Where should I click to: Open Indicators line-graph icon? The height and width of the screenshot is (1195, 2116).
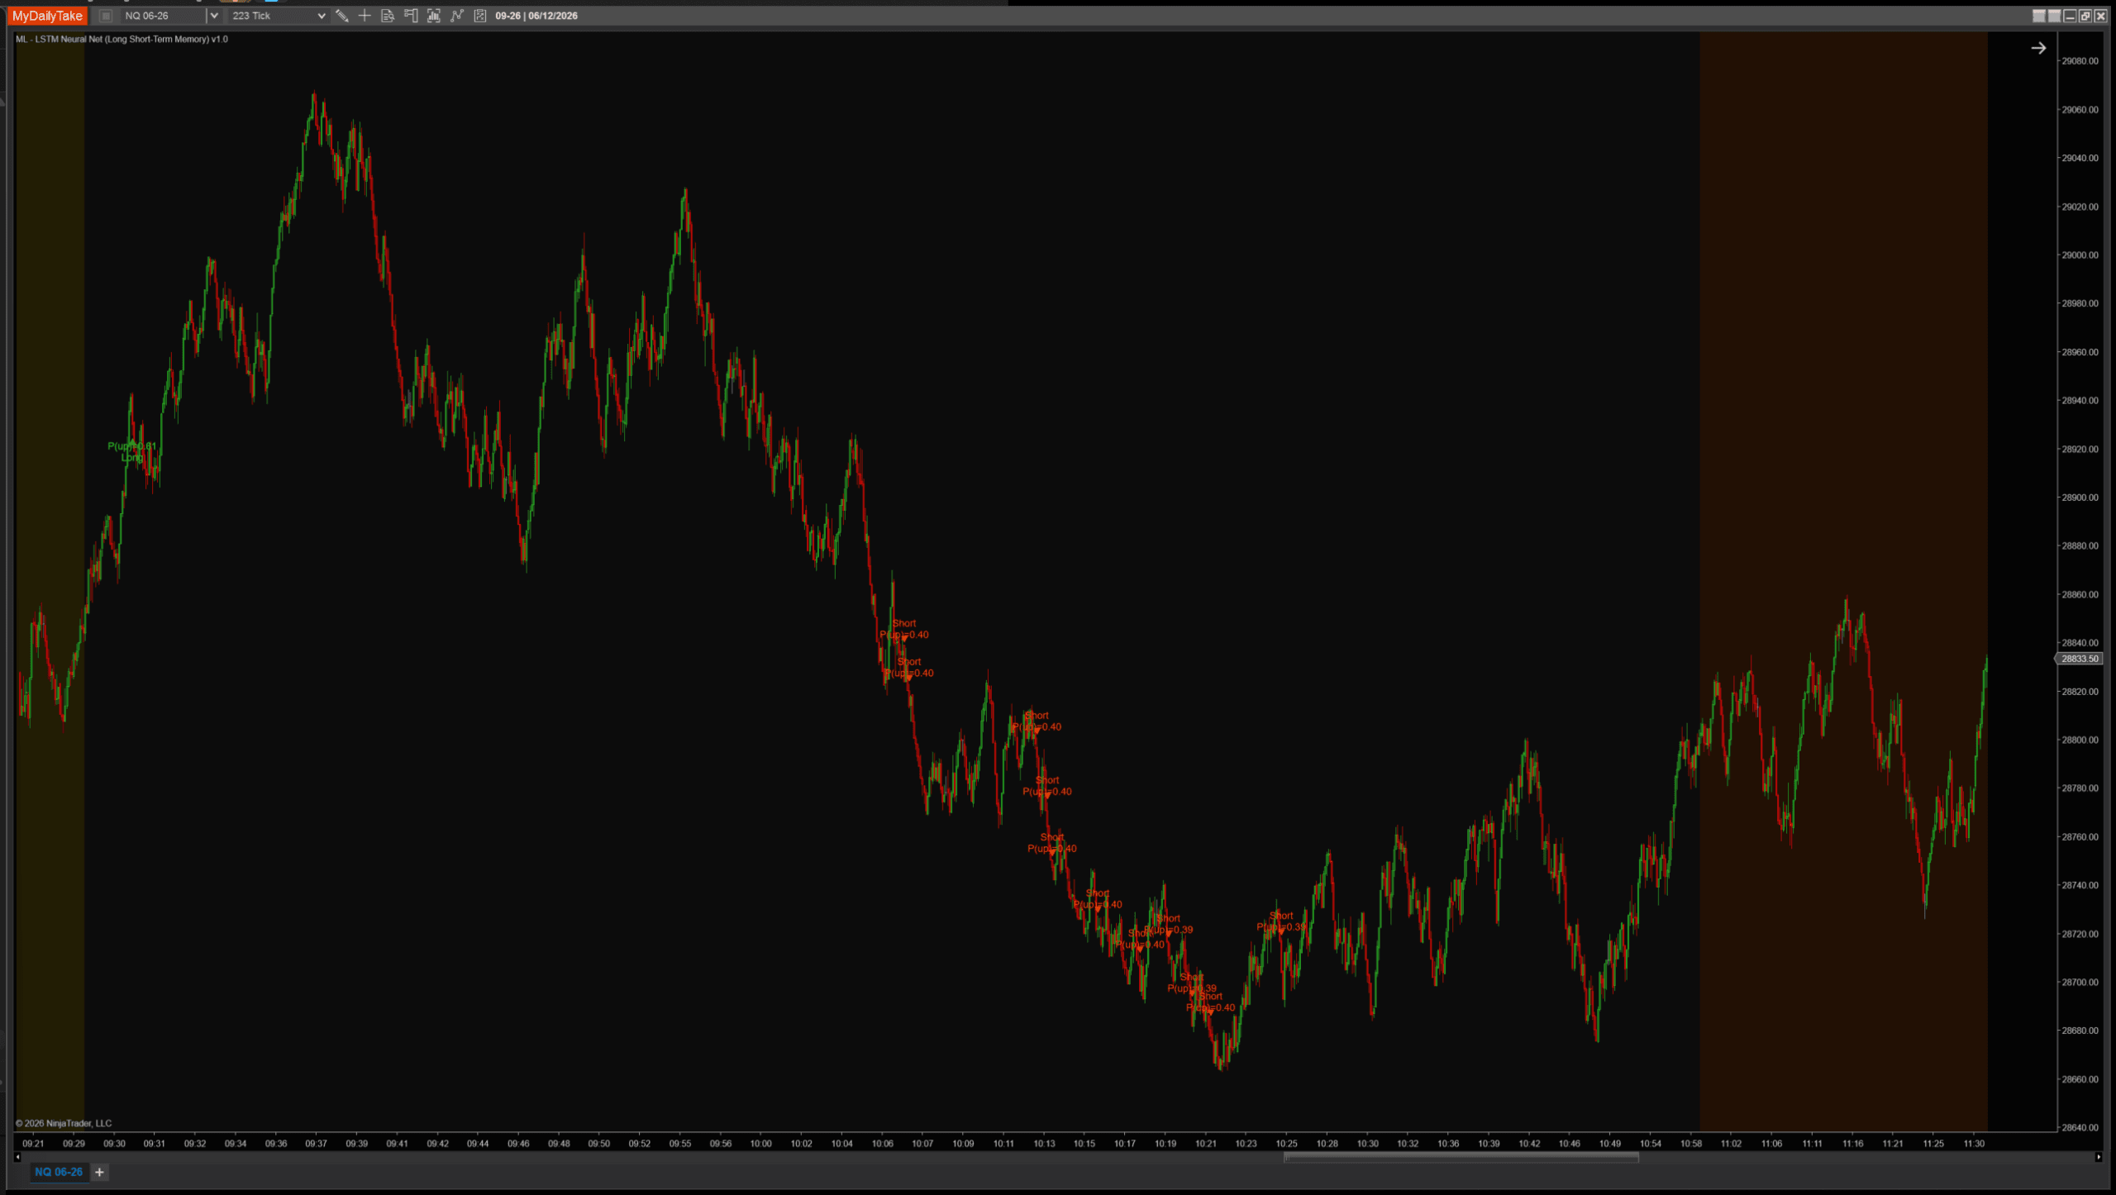point(457,16)
